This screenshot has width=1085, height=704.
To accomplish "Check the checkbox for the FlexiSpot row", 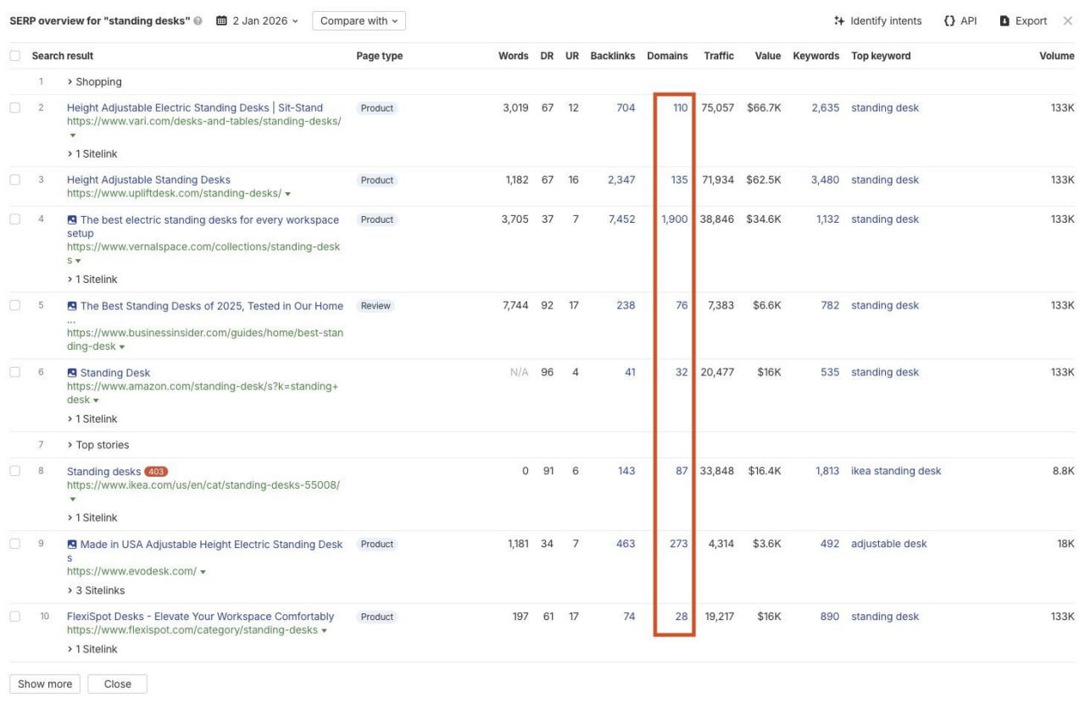I will (14, 617).
